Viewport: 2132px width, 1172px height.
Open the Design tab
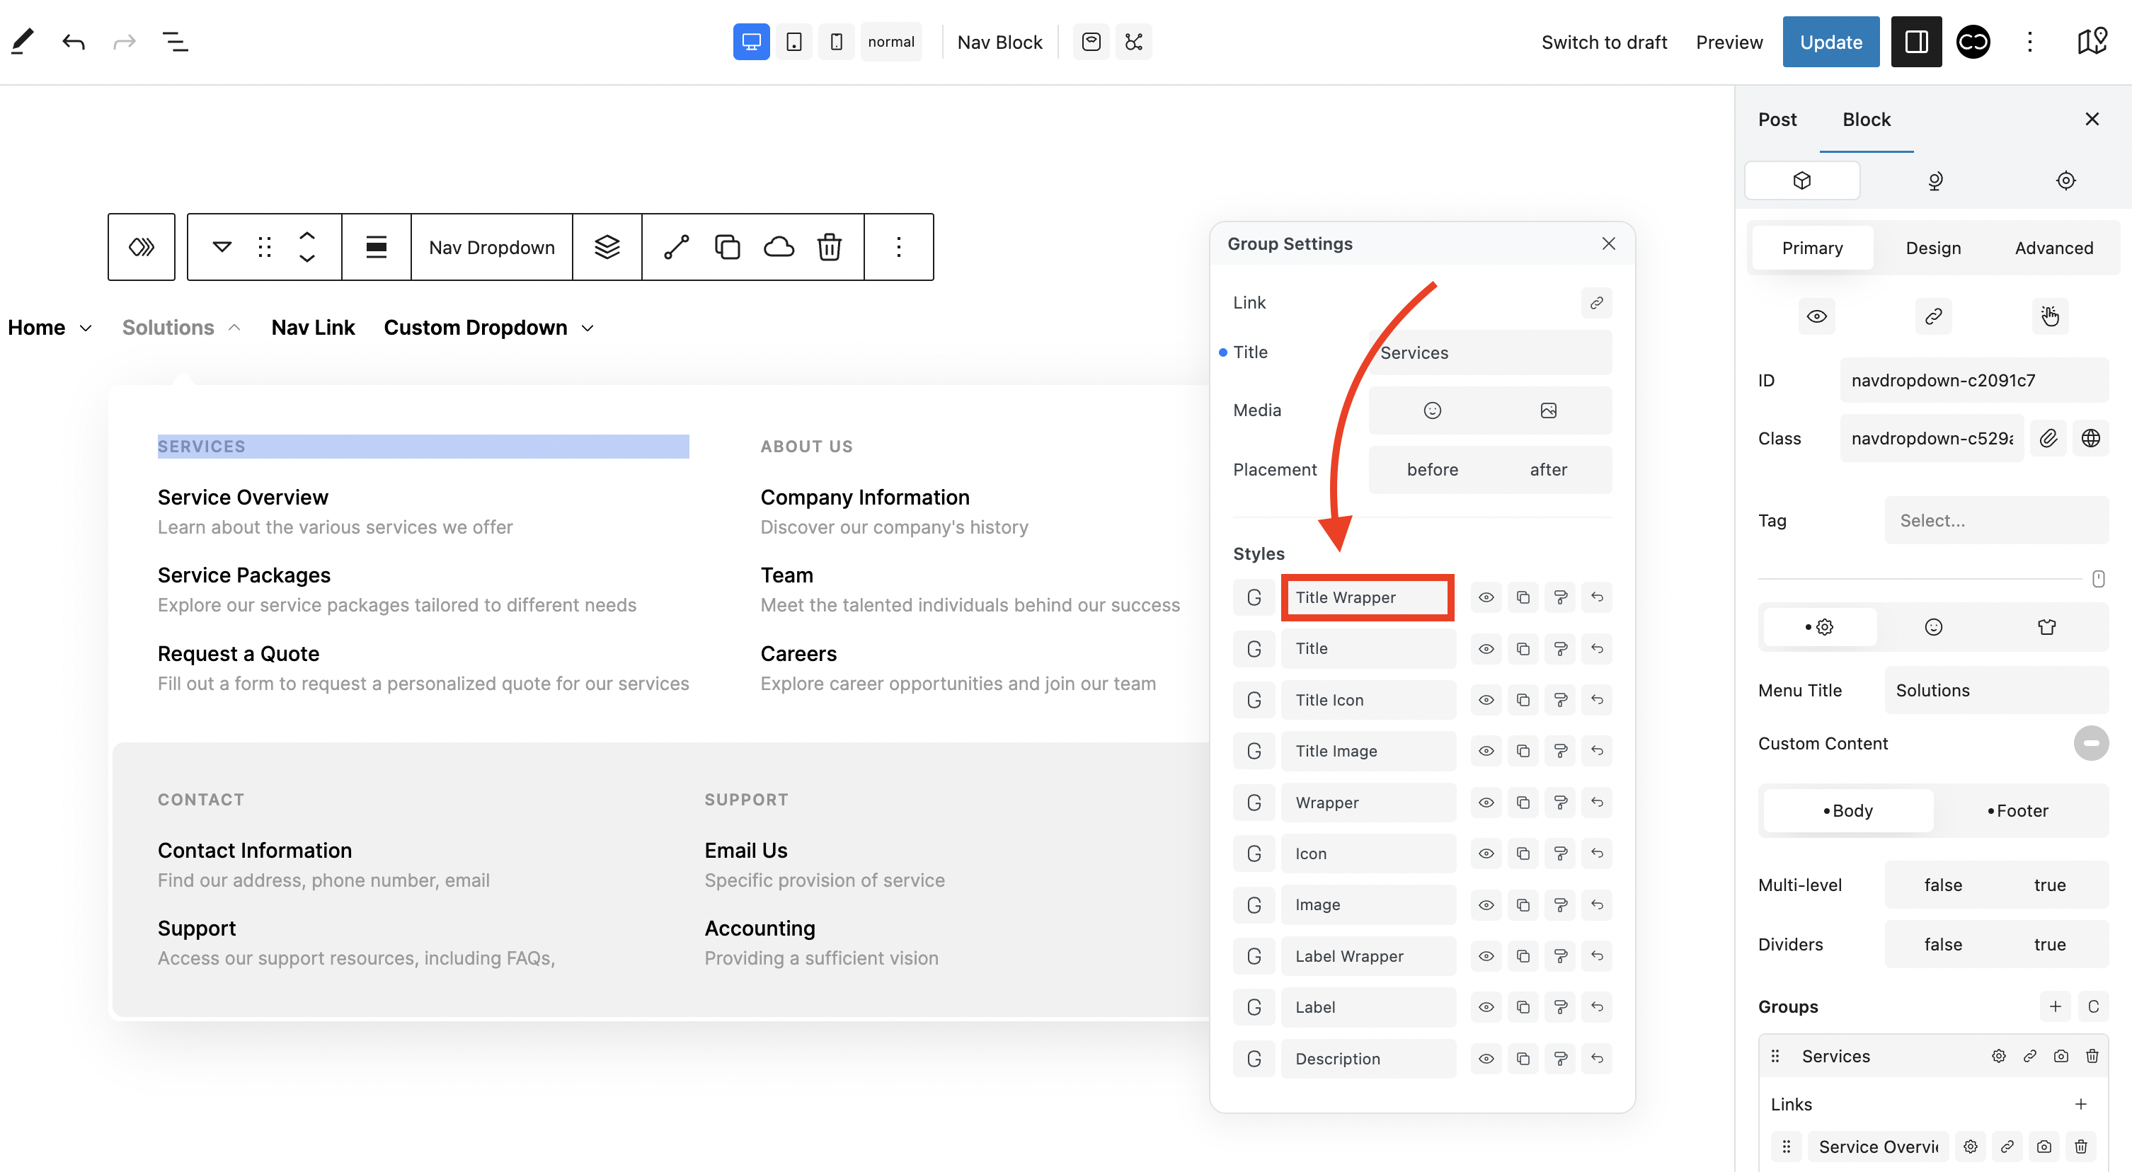tap(1932, 248)
